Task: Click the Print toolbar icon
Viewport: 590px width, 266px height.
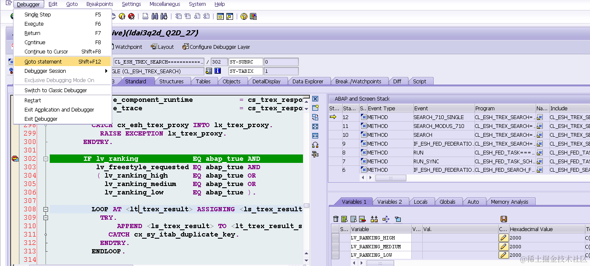Action: [145, 16]
